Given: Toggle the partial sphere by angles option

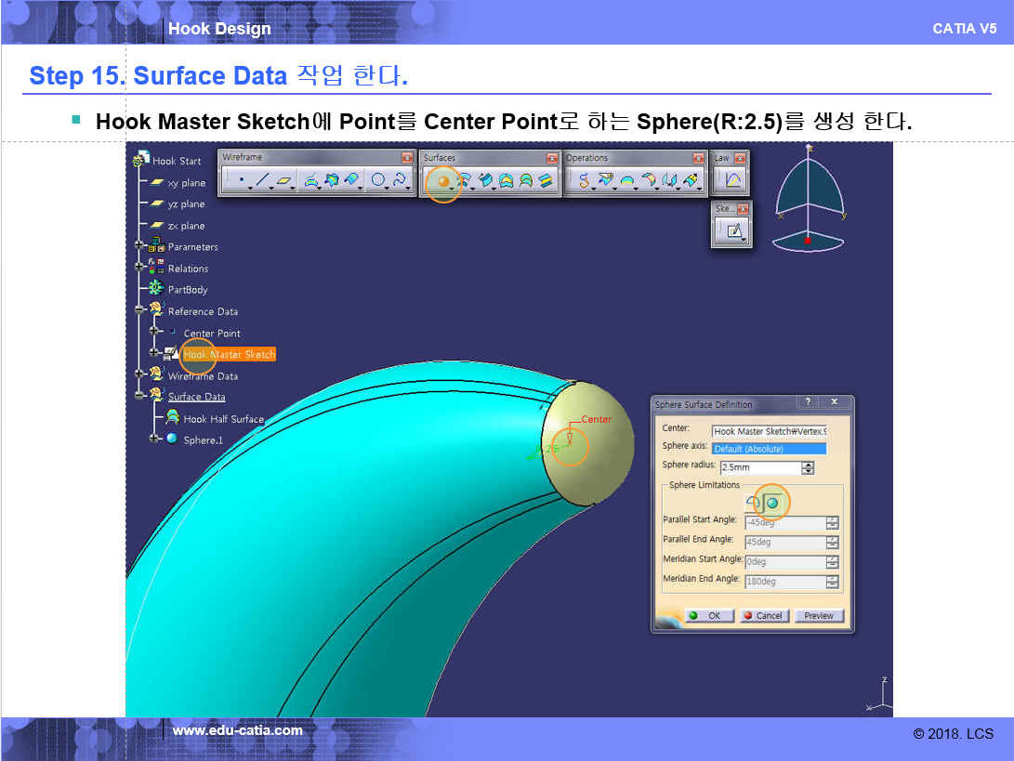Looking at the screenshot, I should [x=753, y=503].
